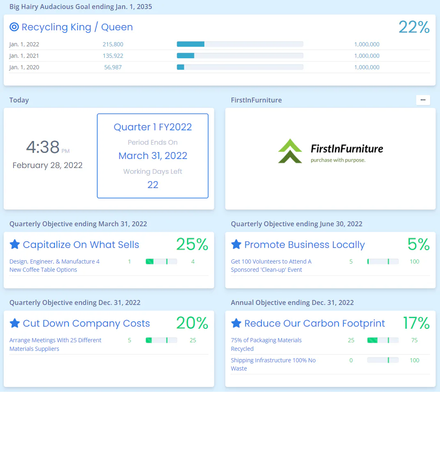440x457 pixels.
Task: Click the 20% objective completion figure
Action: coord(192,323)
